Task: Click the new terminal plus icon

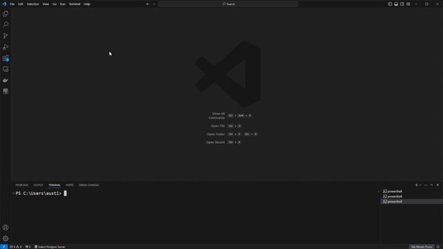Action: [416, 185]
